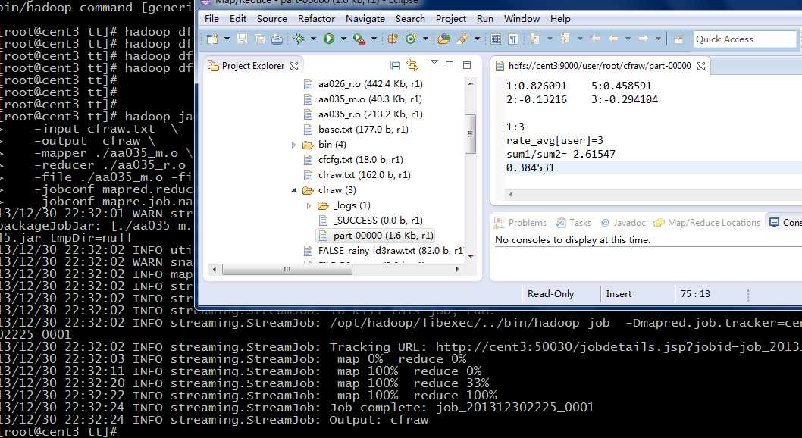Click the Last Edit Location icon
The height and width of the screenshot is (438, 802).
(x=595, y=39)
